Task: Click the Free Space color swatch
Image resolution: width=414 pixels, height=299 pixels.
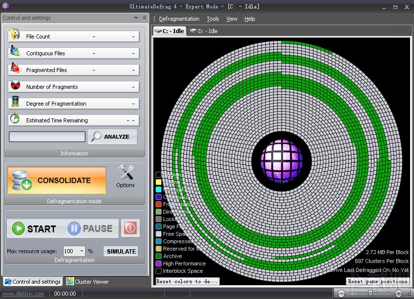Action: [159, 233]
